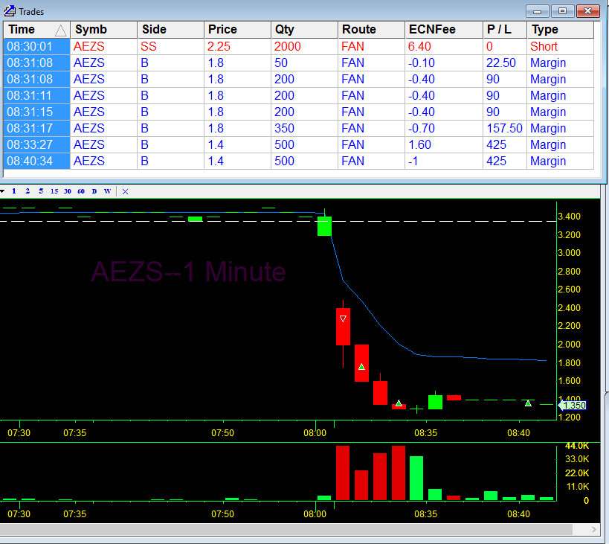Select the 08:40:34 trade time cell
The height and width of the screenshot is (544, 609).
[37, 161]
